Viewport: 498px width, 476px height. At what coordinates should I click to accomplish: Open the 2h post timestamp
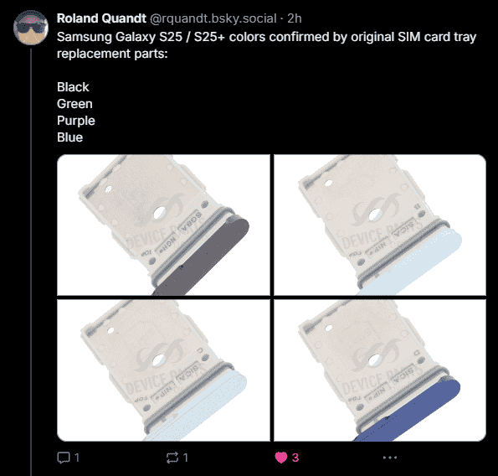(x=295, y=18)
